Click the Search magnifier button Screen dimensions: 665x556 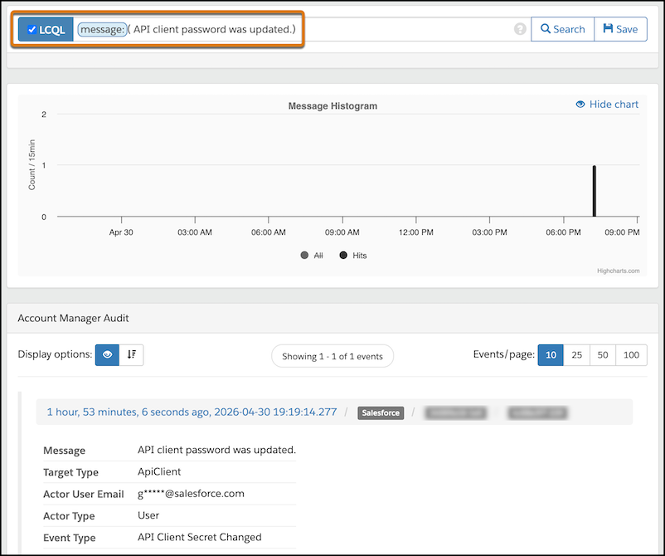pyautogui.click(x=562, y=29)
